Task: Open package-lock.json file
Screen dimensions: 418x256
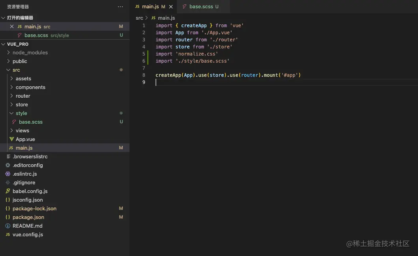Action: tap(65, 208)
